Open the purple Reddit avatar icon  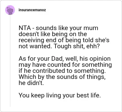[10, 10]
